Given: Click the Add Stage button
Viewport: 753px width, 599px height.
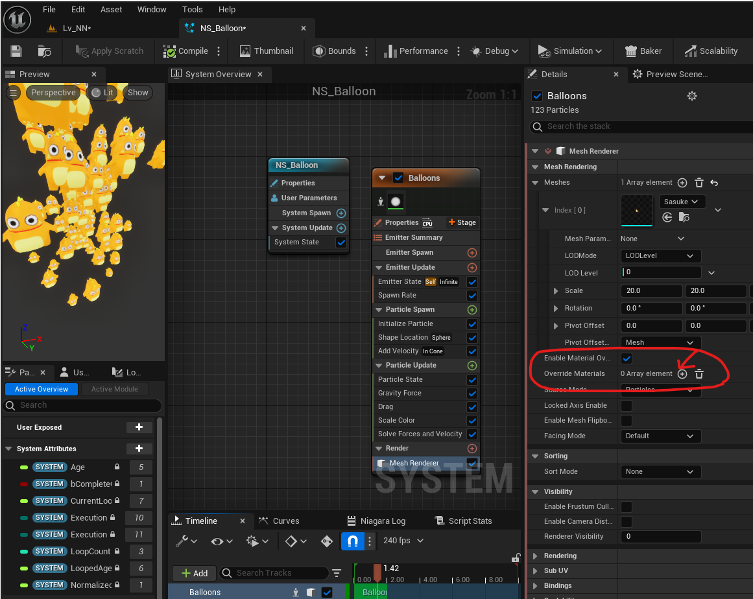Looking at the screenshot, I should [462, 222].
